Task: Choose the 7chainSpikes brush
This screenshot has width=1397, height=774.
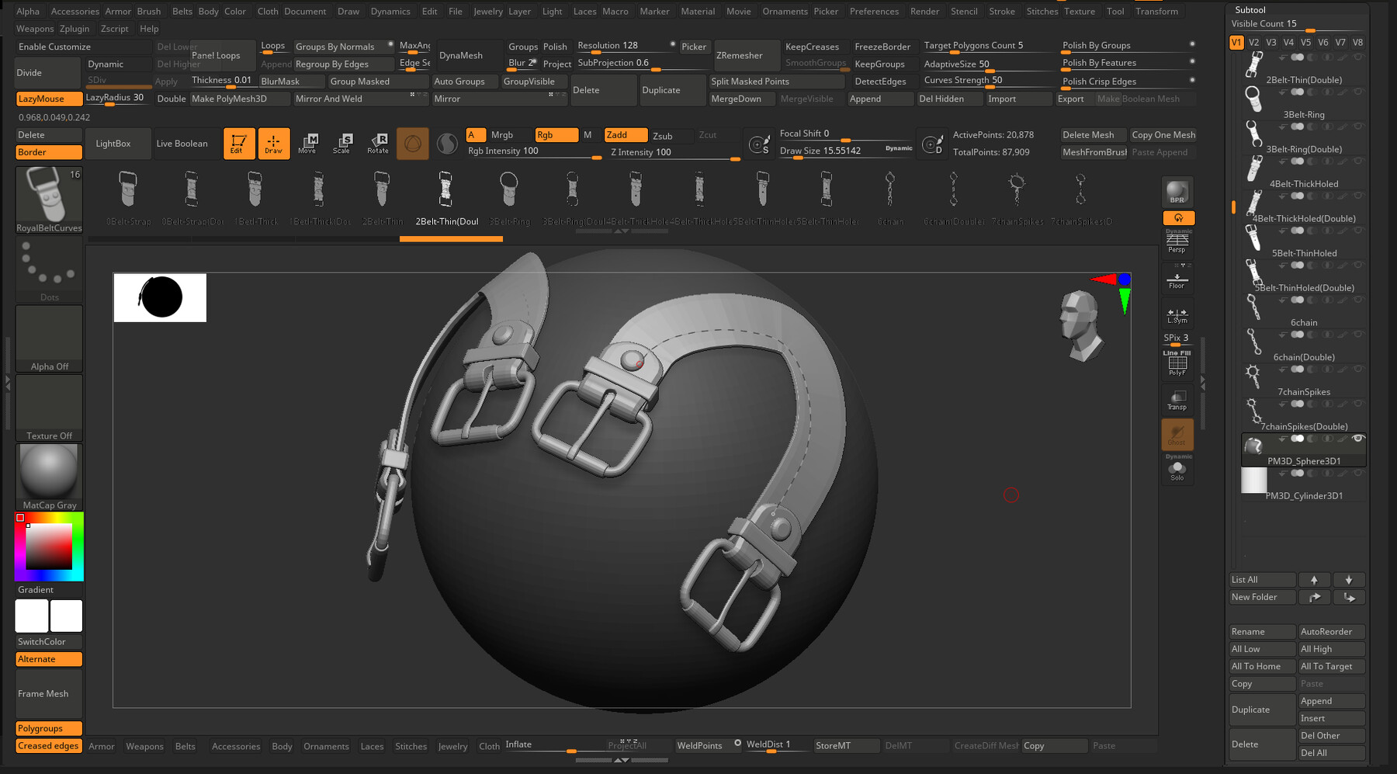Action: 1017,199
